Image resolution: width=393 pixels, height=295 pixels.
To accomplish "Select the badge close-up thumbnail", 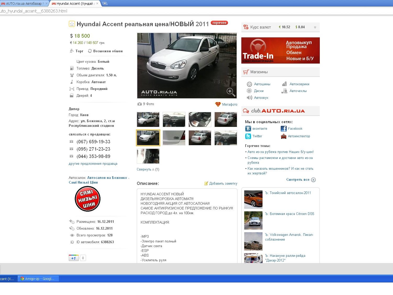I will [x=174, y=138].
